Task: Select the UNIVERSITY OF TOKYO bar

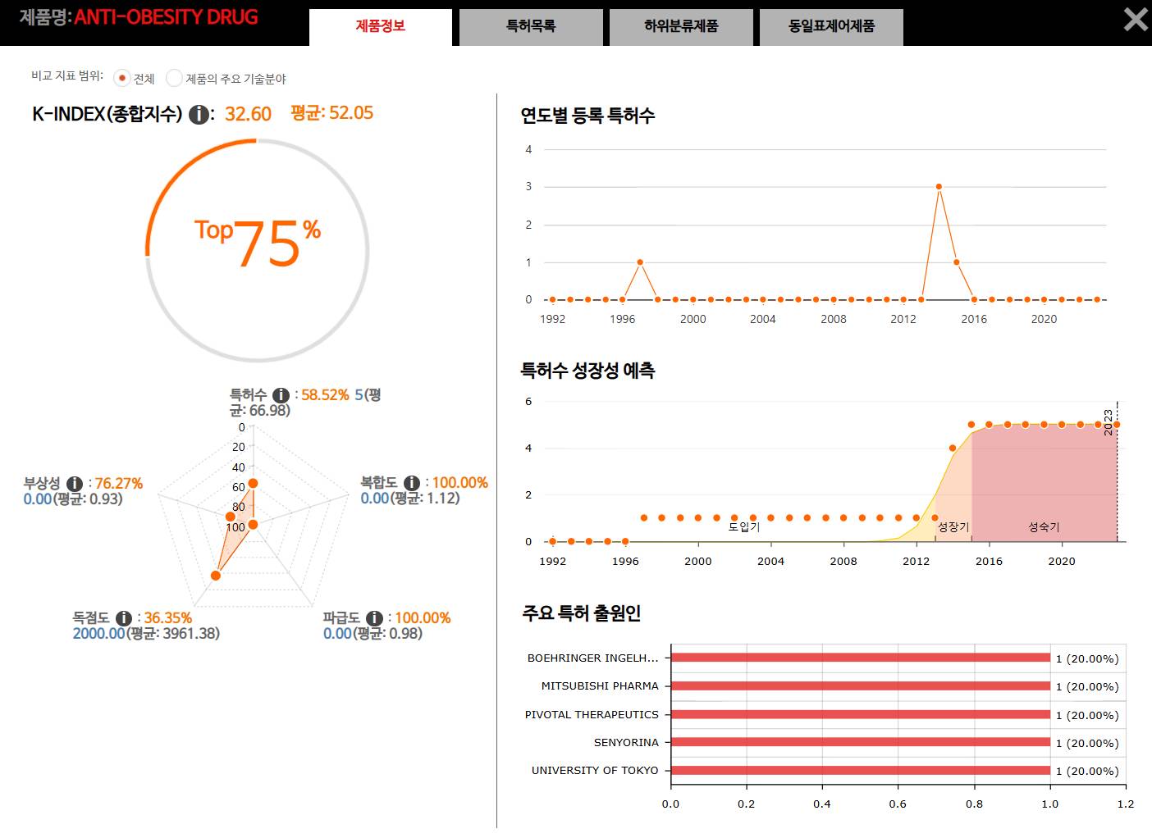Action: coord(860,770)
